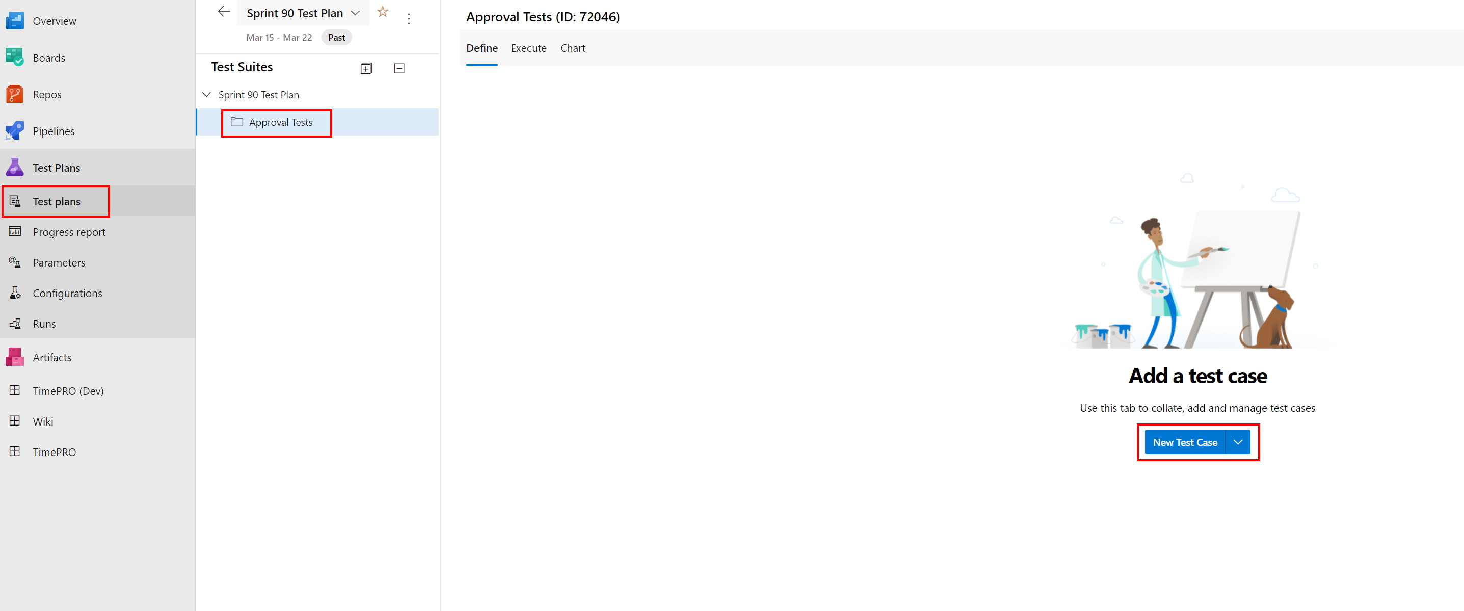Go to the Runs page
This screenshot has height=611, width=1464.
point(44,324)
